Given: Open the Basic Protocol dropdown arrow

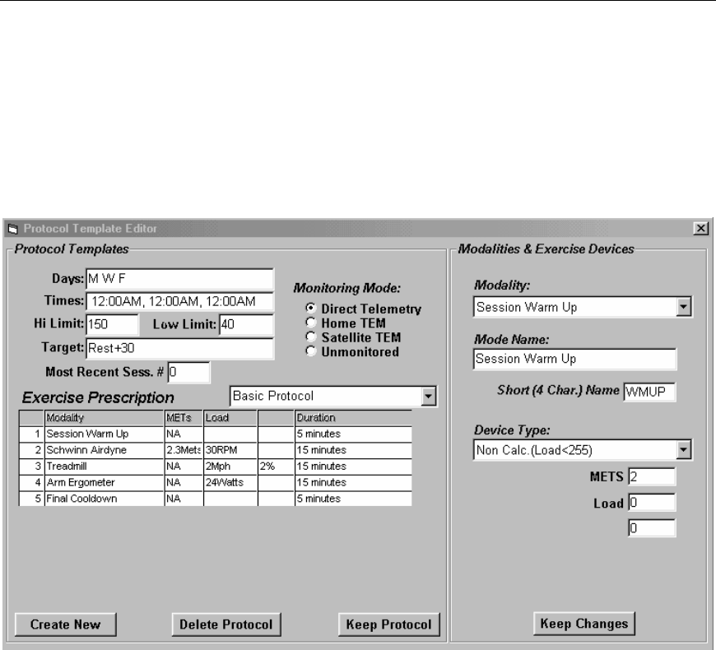Looking at the screenshot, I should click(x=428, y=397).
